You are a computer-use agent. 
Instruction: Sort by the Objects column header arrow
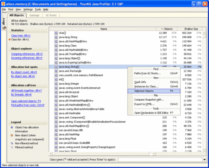pos(162,29)
